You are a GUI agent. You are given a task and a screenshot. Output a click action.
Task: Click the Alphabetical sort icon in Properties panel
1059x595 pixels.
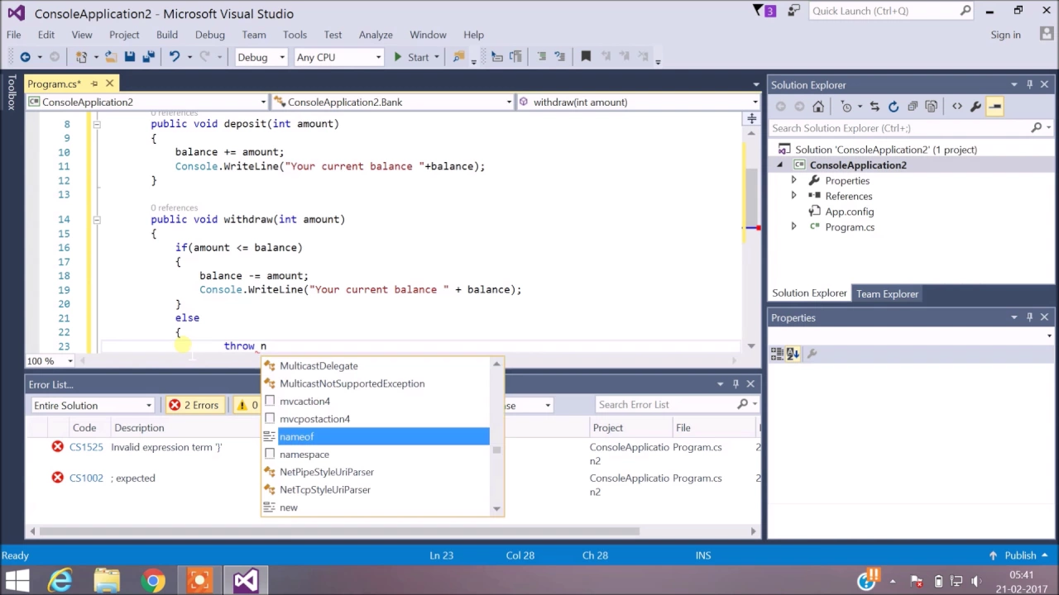(x=793, y=354)
